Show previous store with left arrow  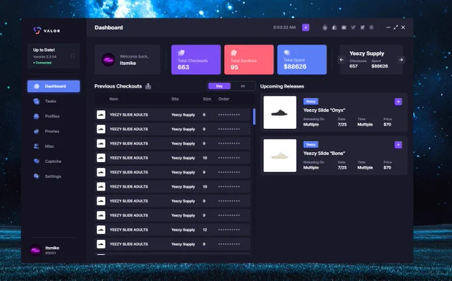tap(342, 60)
